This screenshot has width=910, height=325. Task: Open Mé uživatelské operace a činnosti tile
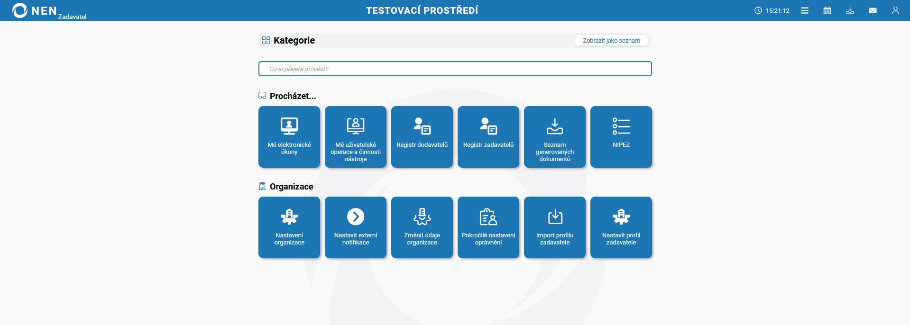356,137
